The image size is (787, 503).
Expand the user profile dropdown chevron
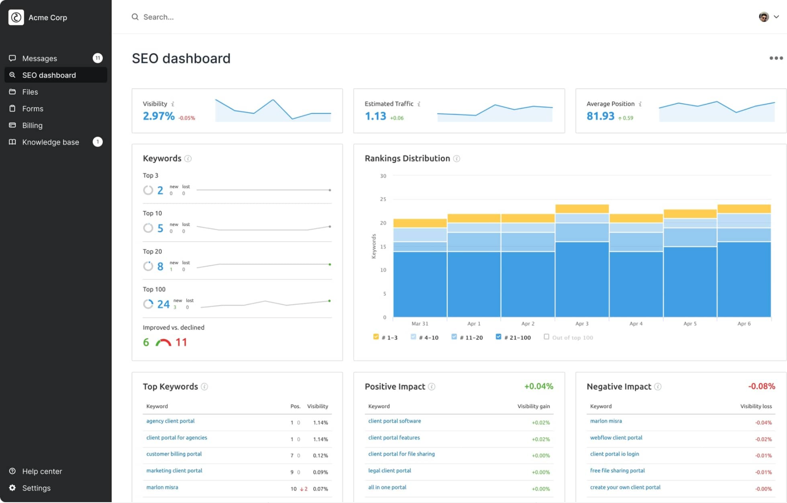776,17
